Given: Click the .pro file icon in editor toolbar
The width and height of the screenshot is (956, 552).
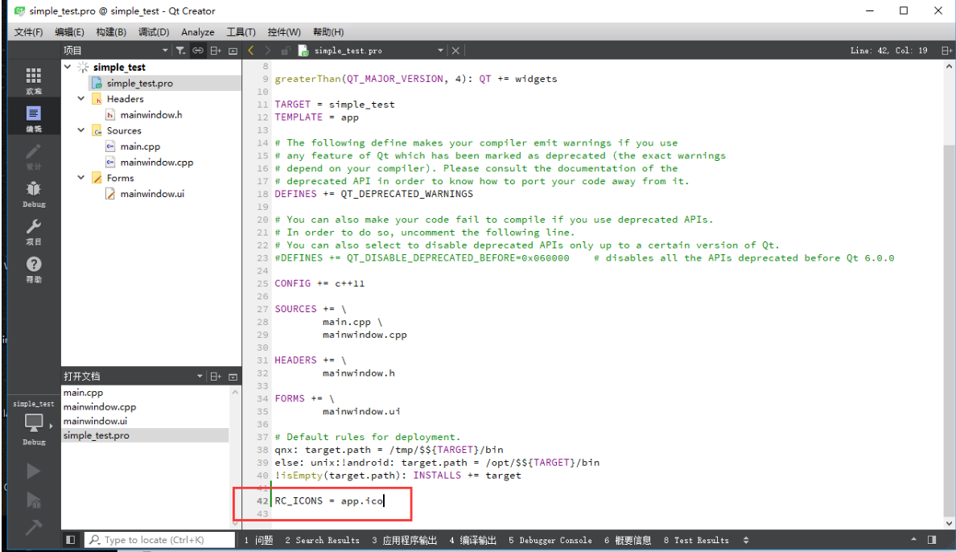Looking at the screenshot, I should pos(303,51).
